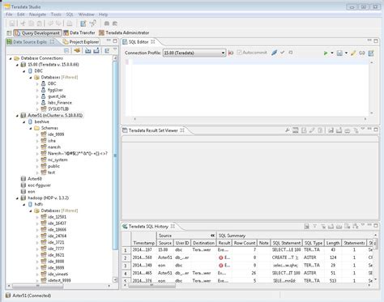Switch to Data Transfer perspective
This screenshot has width=384, height=302.
tap(79, 33)
